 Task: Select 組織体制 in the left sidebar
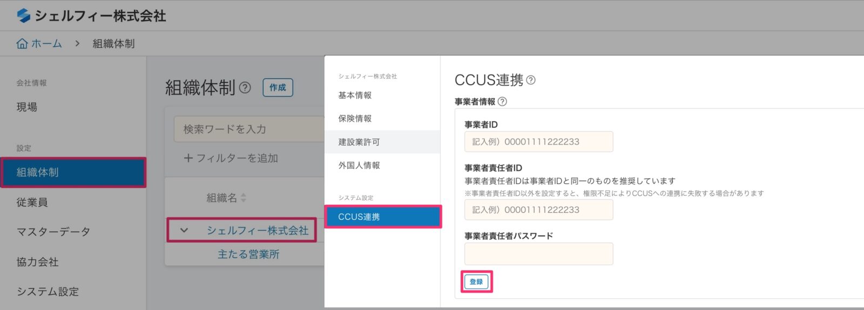pyautogui.click(x=73, y=173)
